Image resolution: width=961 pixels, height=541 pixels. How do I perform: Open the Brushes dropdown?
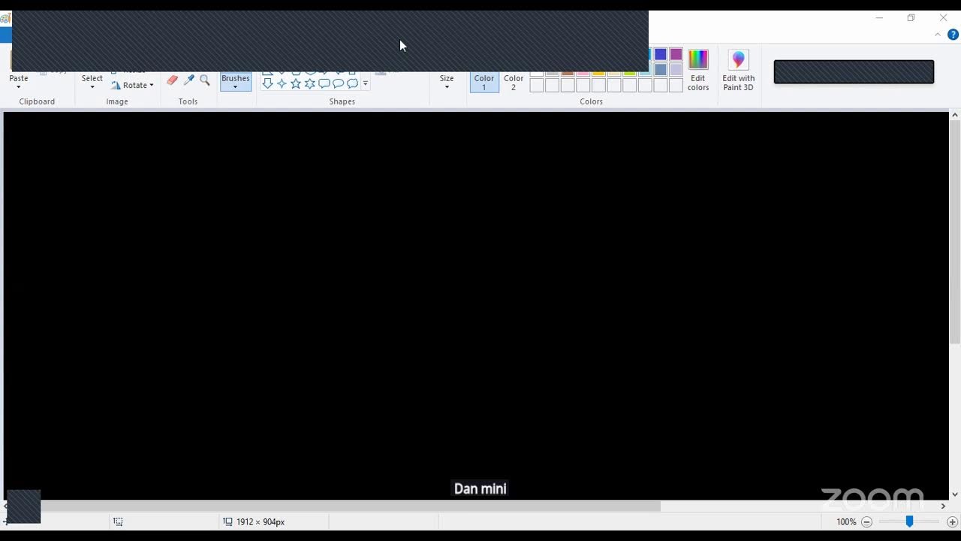236,82
